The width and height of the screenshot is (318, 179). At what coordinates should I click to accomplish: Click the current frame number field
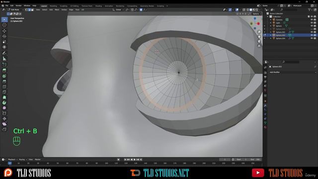coord(225,160)
